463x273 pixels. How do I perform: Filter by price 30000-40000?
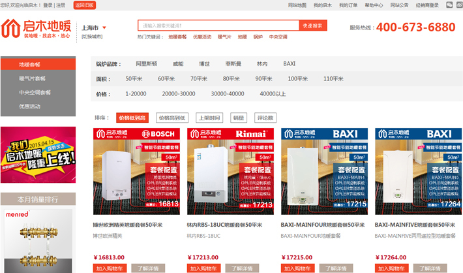228,94
